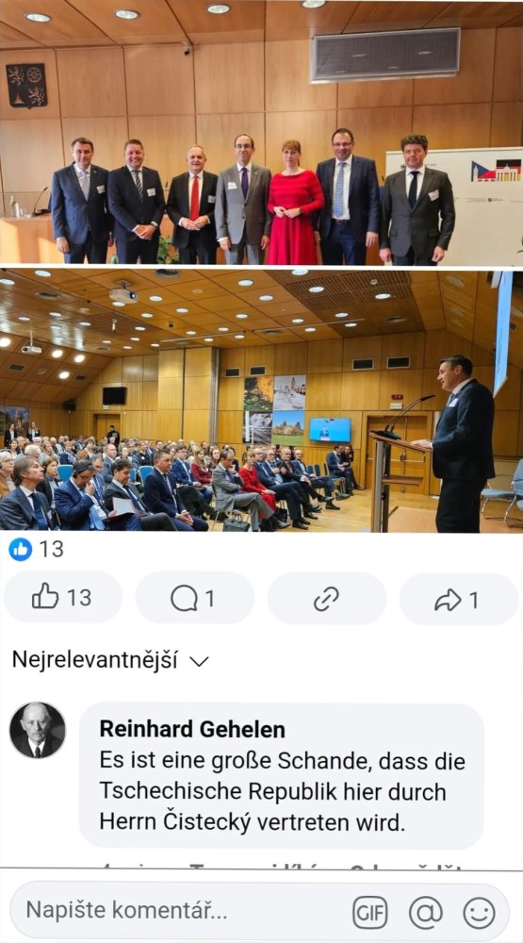Expand chevron next to Nejrelevantnější
The width and height of the screenshot is (523, 943).
199,662
